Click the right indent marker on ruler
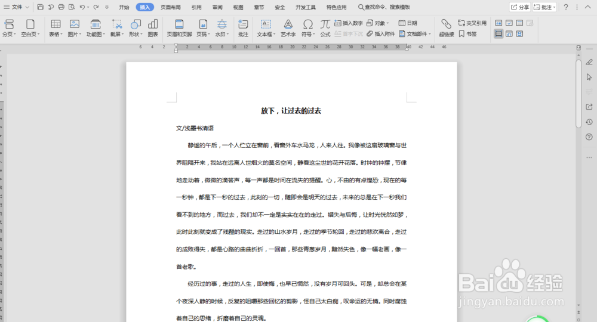 click(407, 48)
